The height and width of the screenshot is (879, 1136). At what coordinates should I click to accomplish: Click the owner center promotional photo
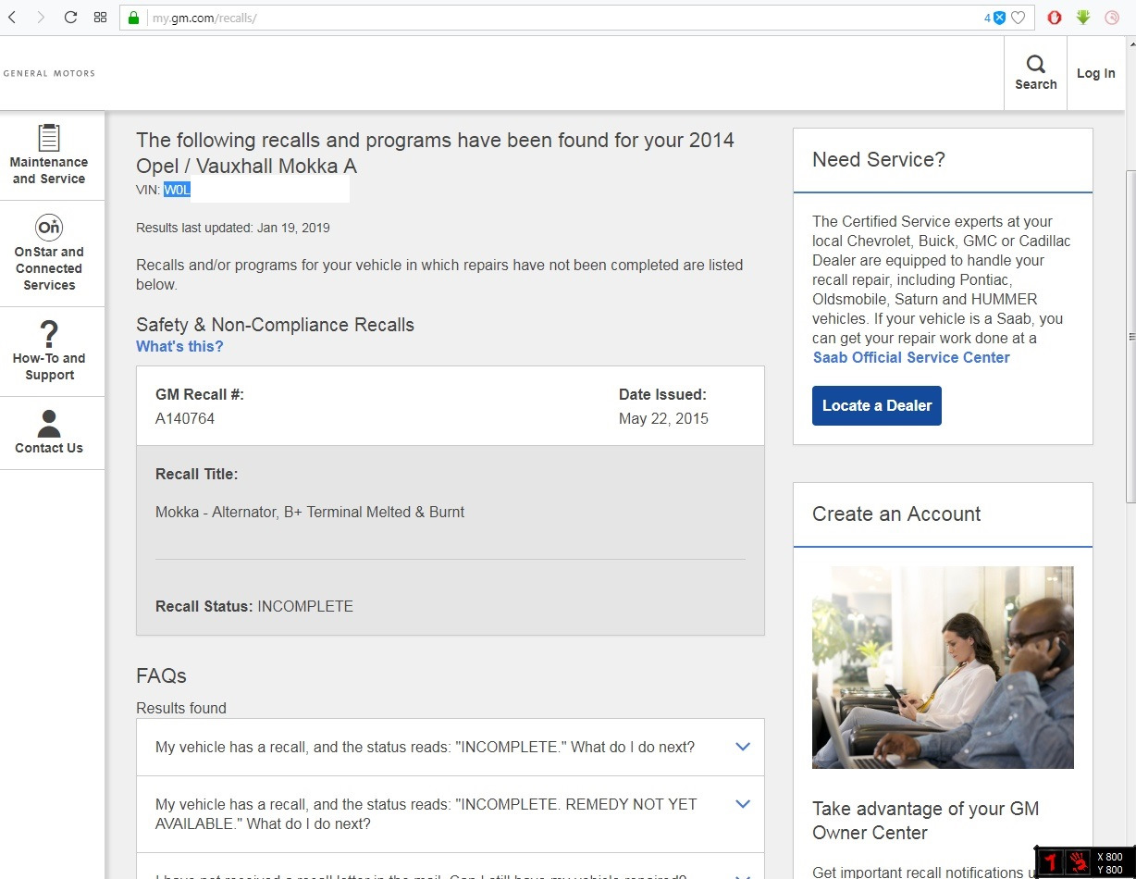click(x=943, y=667)
